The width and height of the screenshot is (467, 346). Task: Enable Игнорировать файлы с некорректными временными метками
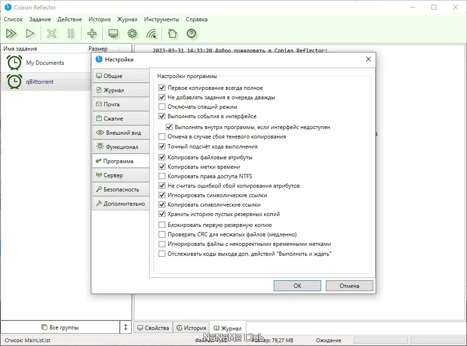[162, 244]
